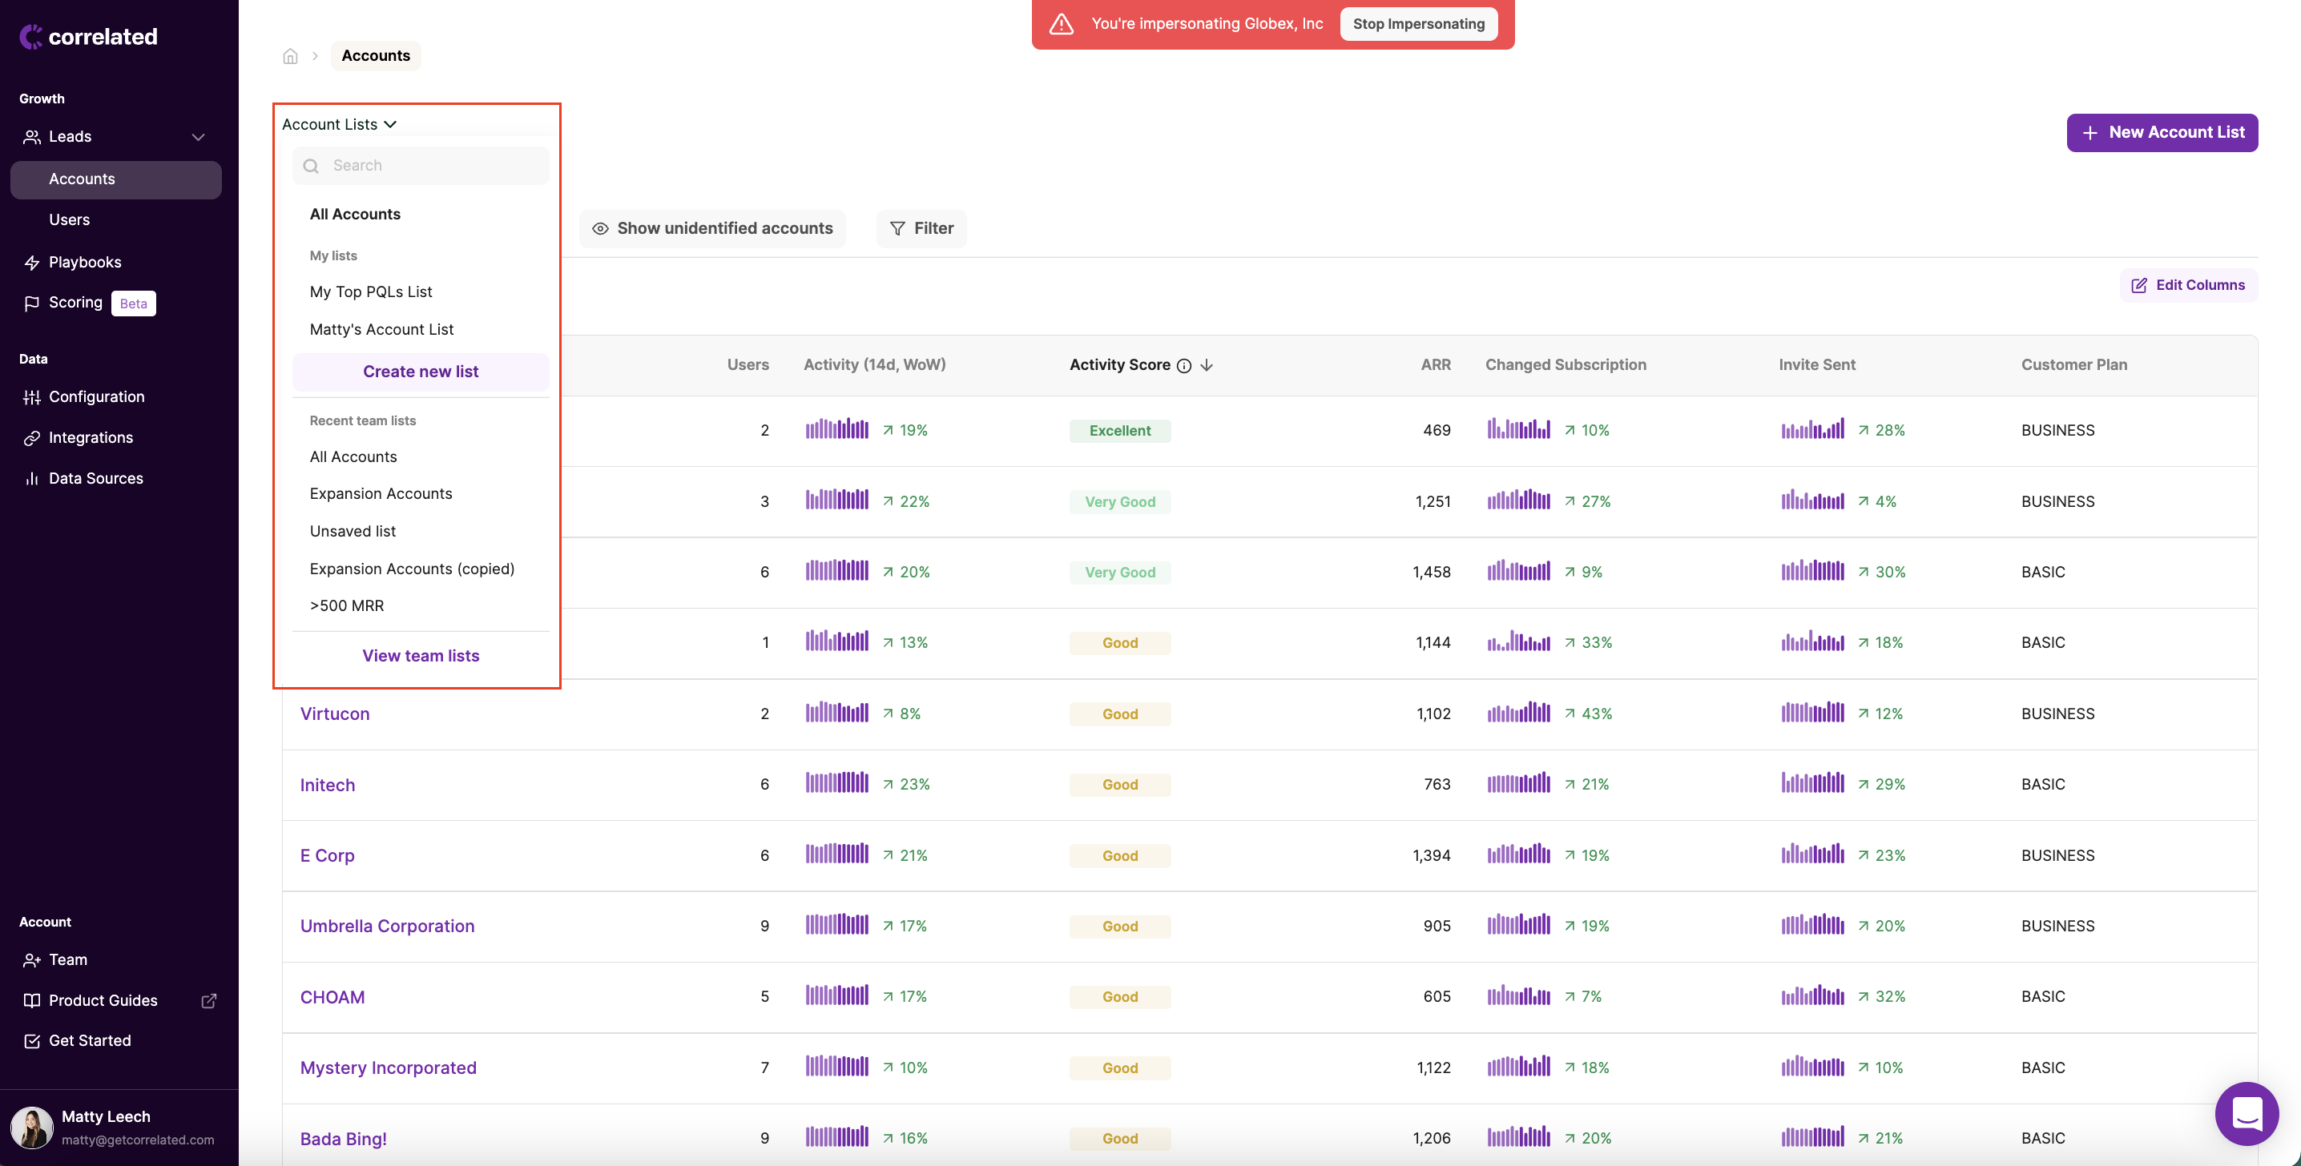Click the Correlated logo
The width and height of the screenshot is (2301, 1166).
tap(88, 37)
